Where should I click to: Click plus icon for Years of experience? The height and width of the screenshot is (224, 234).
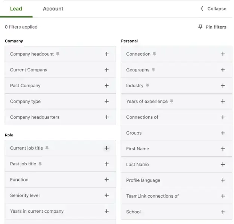[x=223, y=101]
